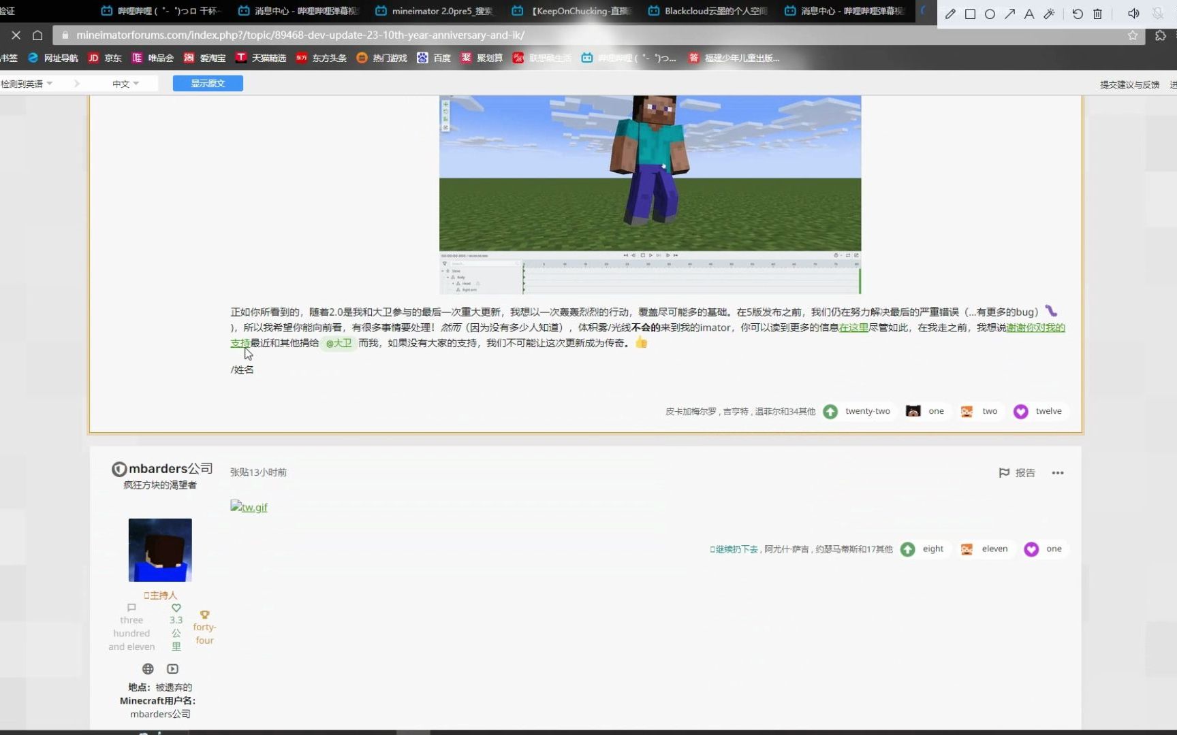Select the arrow annotation tool
Screen dimensions: 1177x735
(x=1009, y=14)
